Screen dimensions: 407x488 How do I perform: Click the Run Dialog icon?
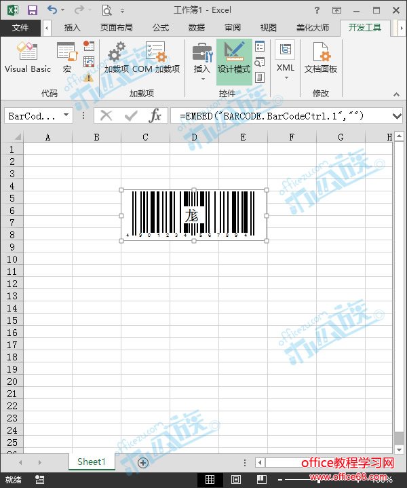click(x=260, y=77)
